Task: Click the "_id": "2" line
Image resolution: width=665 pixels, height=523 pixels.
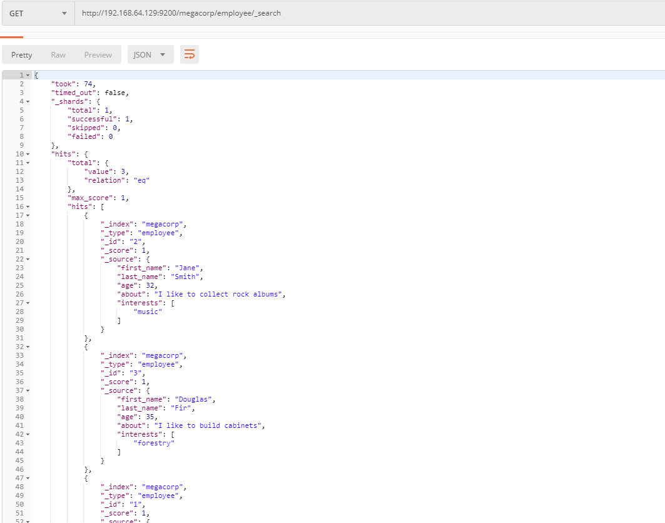Action: pos(123,241)
